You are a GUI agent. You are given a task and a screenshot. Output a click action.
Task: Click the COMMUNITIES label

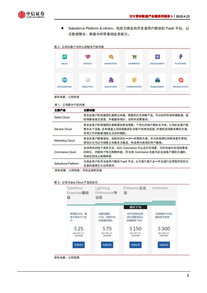pyautogui.click(x=134, y=87)
